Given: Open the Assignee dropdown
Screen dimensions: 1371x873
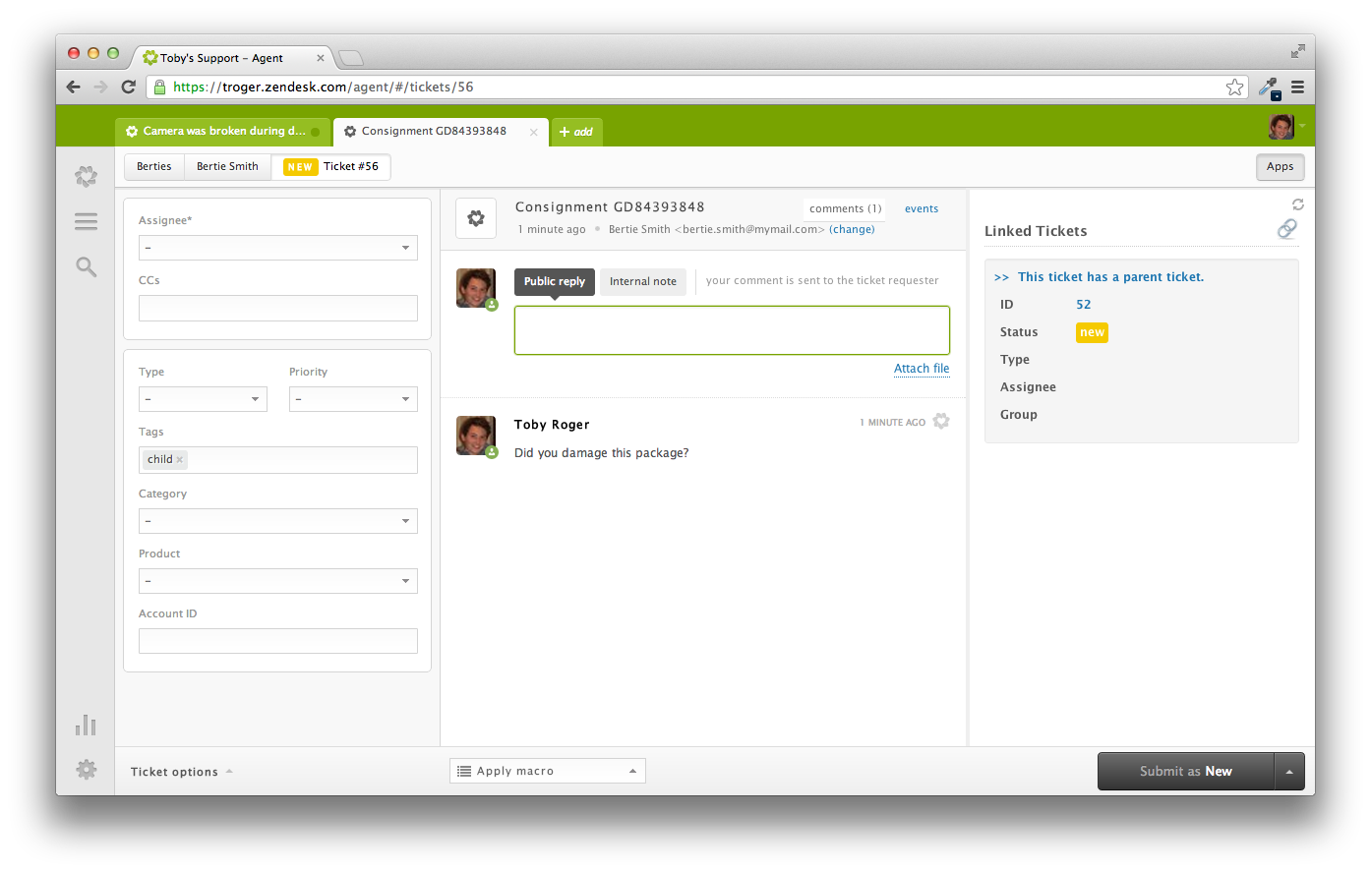Looking at the screenshot, I should (277, 247).
